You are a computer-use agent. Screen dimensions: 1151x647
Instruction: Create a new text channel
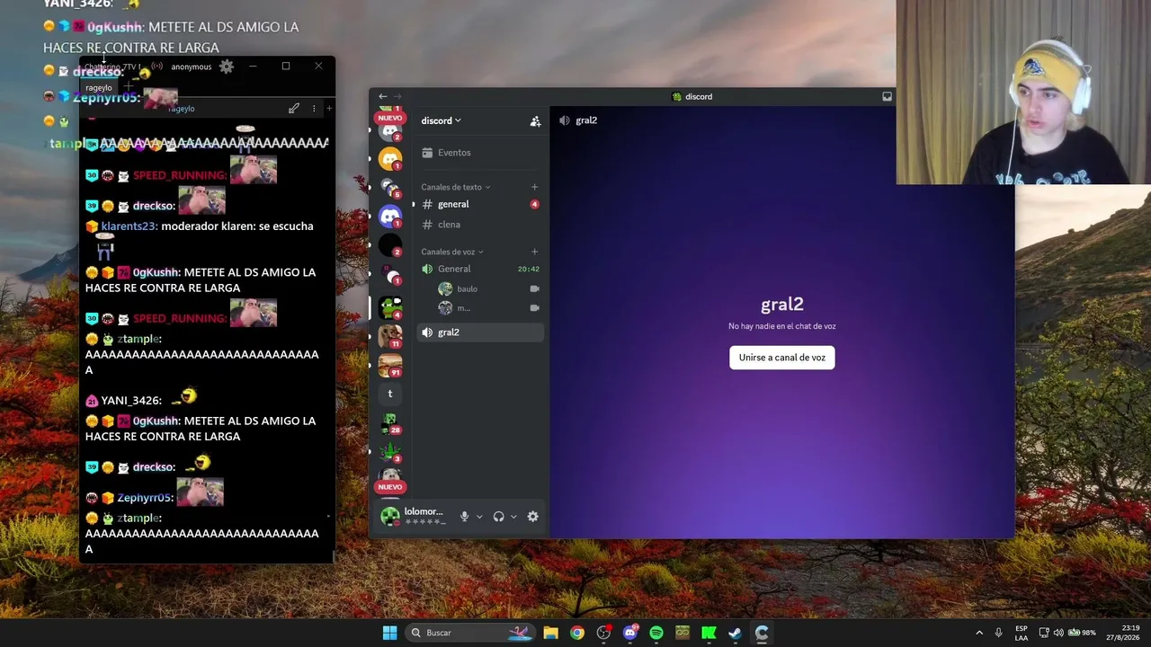coord(534,187)
